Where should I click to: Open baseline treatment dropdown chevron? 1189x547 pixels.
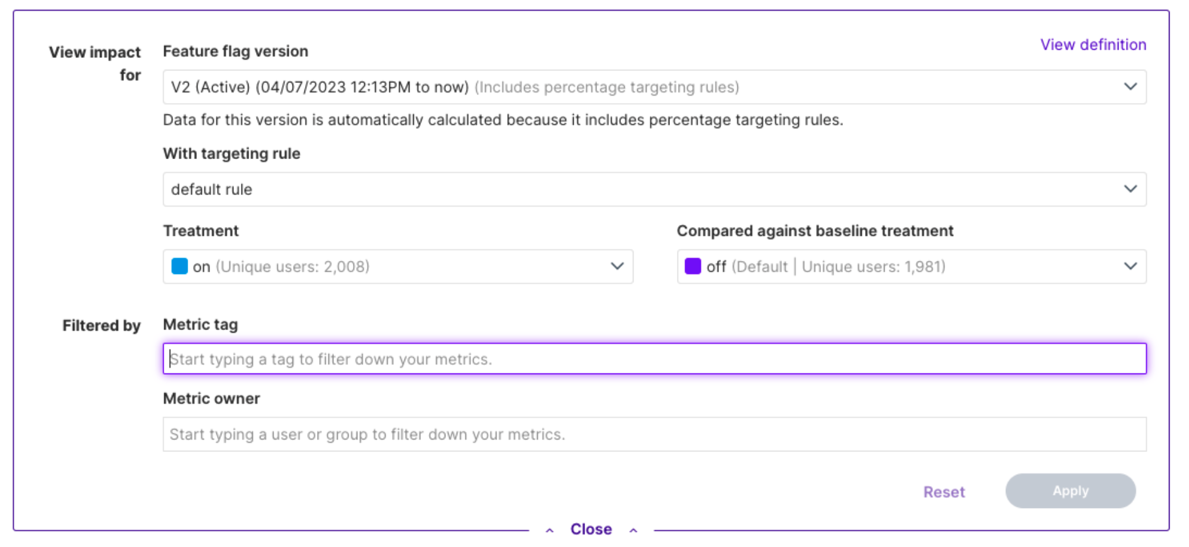coord(1130,267)
